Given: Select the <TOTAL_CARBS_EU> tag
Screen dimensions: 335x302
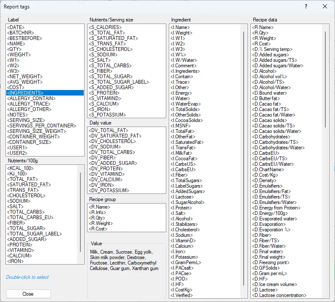Looking at the screenshot, I should (30, 217).
